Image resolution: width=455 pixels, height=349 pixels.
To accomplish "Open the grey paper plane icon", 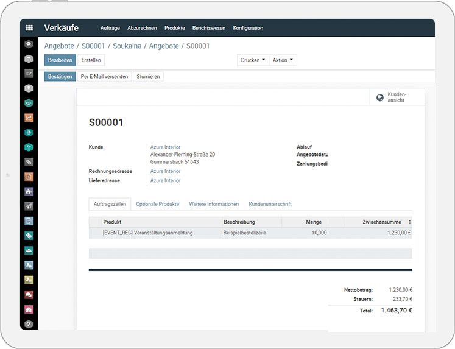I will coord(29,206).
